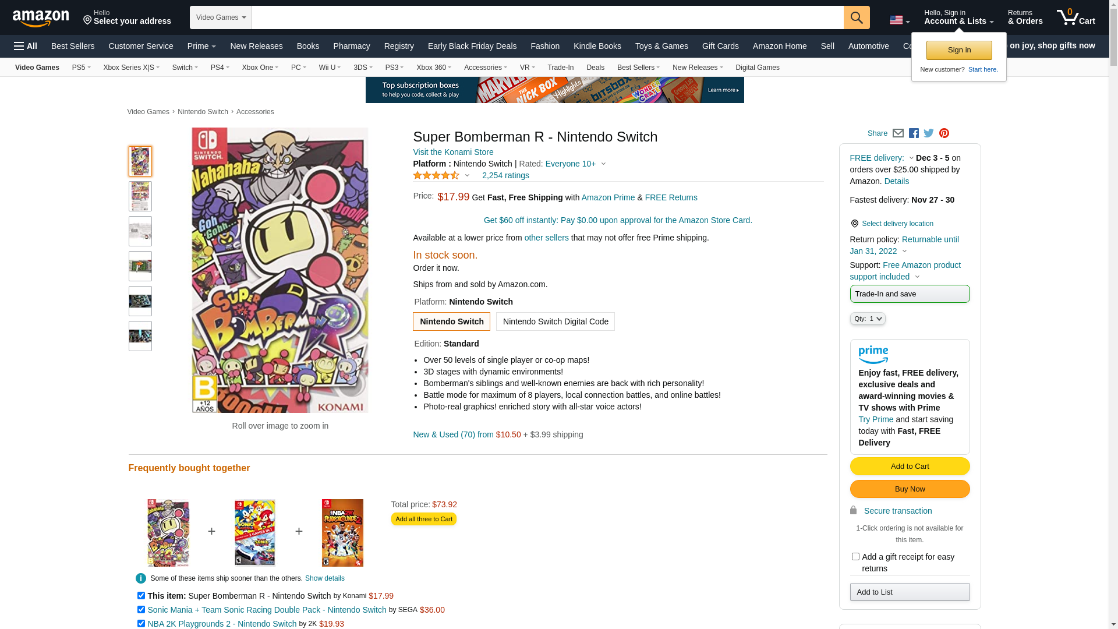Open the PS5 submenu in navigation
Viewport: 1118px width, 629px height.
point(81,68)
